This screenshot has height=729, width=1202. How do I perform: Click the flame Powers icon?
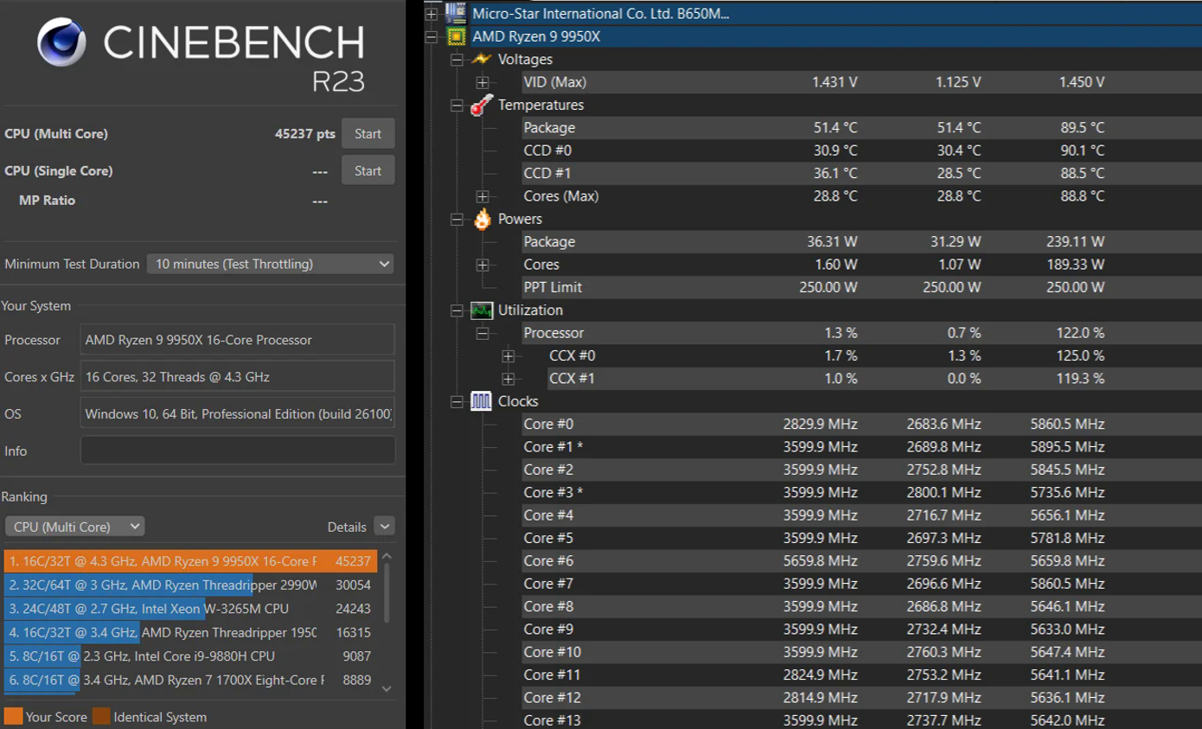coord(482,219)
